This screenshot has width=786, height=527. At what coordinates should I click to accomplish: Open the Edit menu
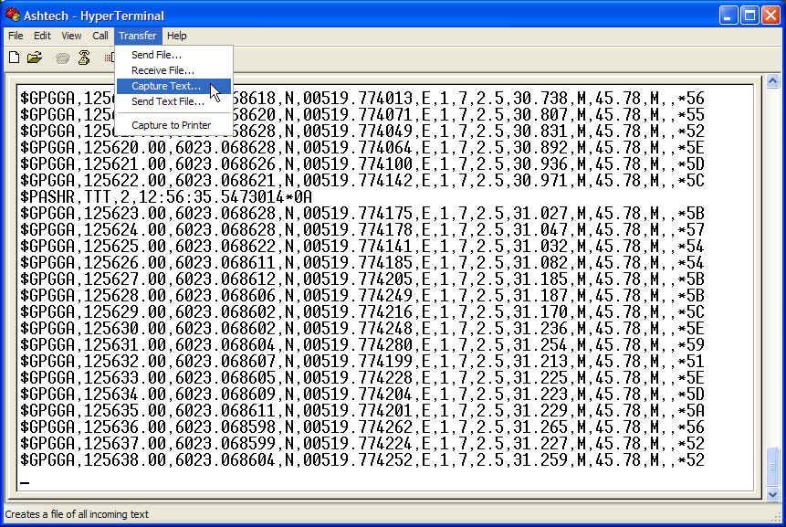(x=43, y=36)
